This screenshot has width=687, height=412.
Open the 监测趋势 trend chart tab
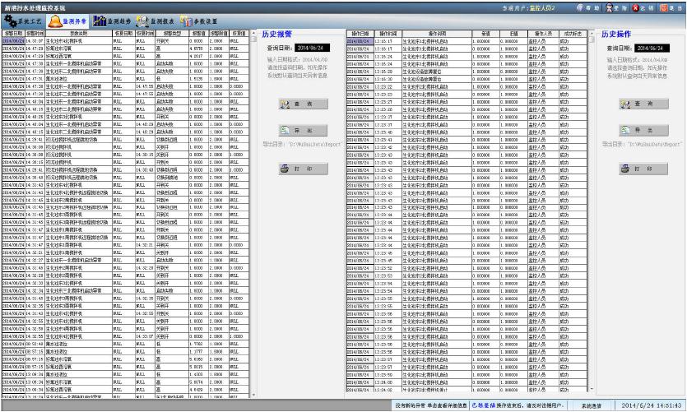coord(112,20)
